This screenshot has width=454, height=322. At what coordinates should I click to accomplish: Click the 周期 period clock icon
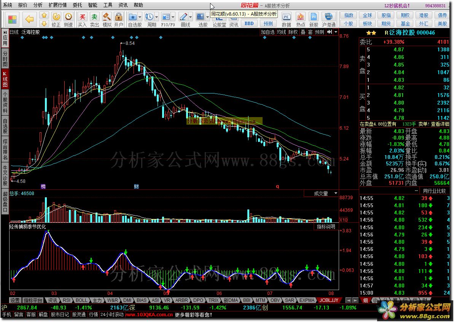tap(150, 16)
